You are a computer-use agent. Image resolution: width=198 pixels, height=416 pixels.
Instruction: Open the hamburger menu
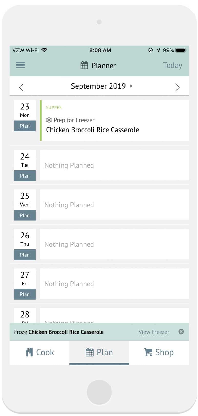20,65
